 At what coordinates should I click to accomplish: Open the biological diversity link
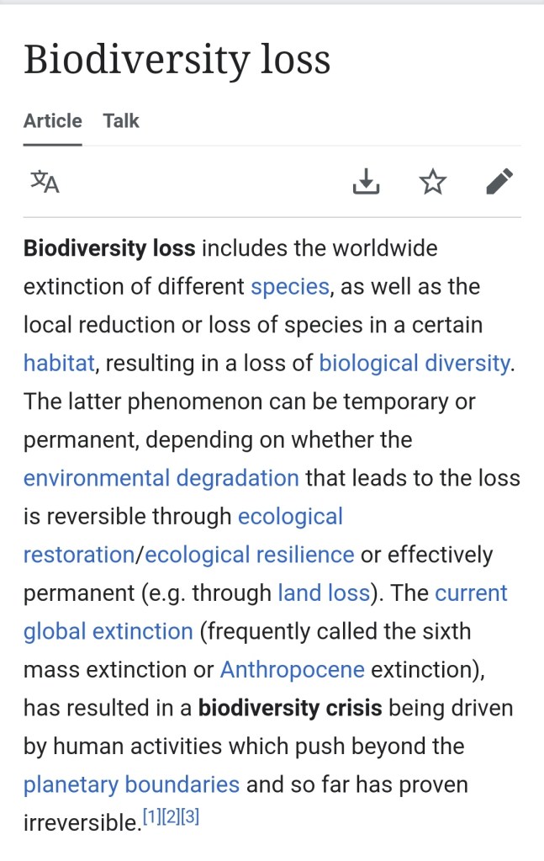tap(414, 364)
